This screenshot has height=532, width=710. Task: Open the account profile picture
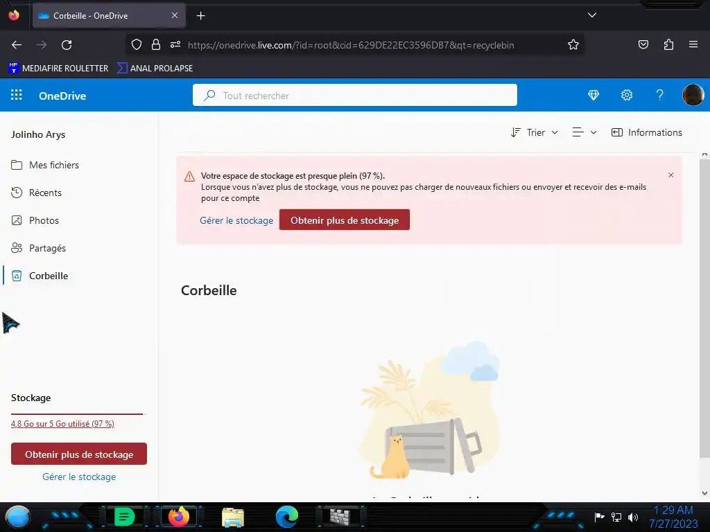(x=693, y=95)
